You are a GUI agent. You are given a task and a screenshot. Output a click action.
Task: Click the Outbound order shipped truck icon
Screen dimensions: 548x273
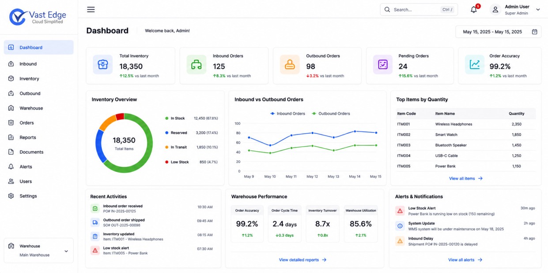point(94,222)
